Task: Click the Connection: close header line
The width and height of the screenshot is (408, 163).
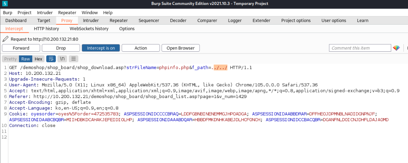Action: 32,125
